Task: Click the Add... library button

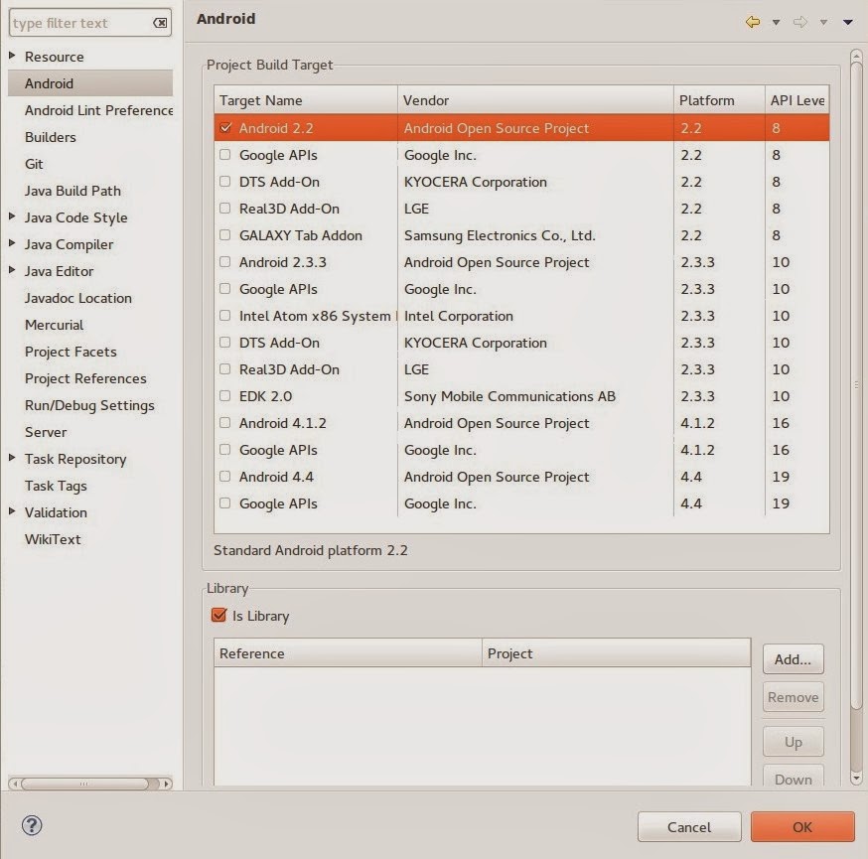Action: pos(793,659)
